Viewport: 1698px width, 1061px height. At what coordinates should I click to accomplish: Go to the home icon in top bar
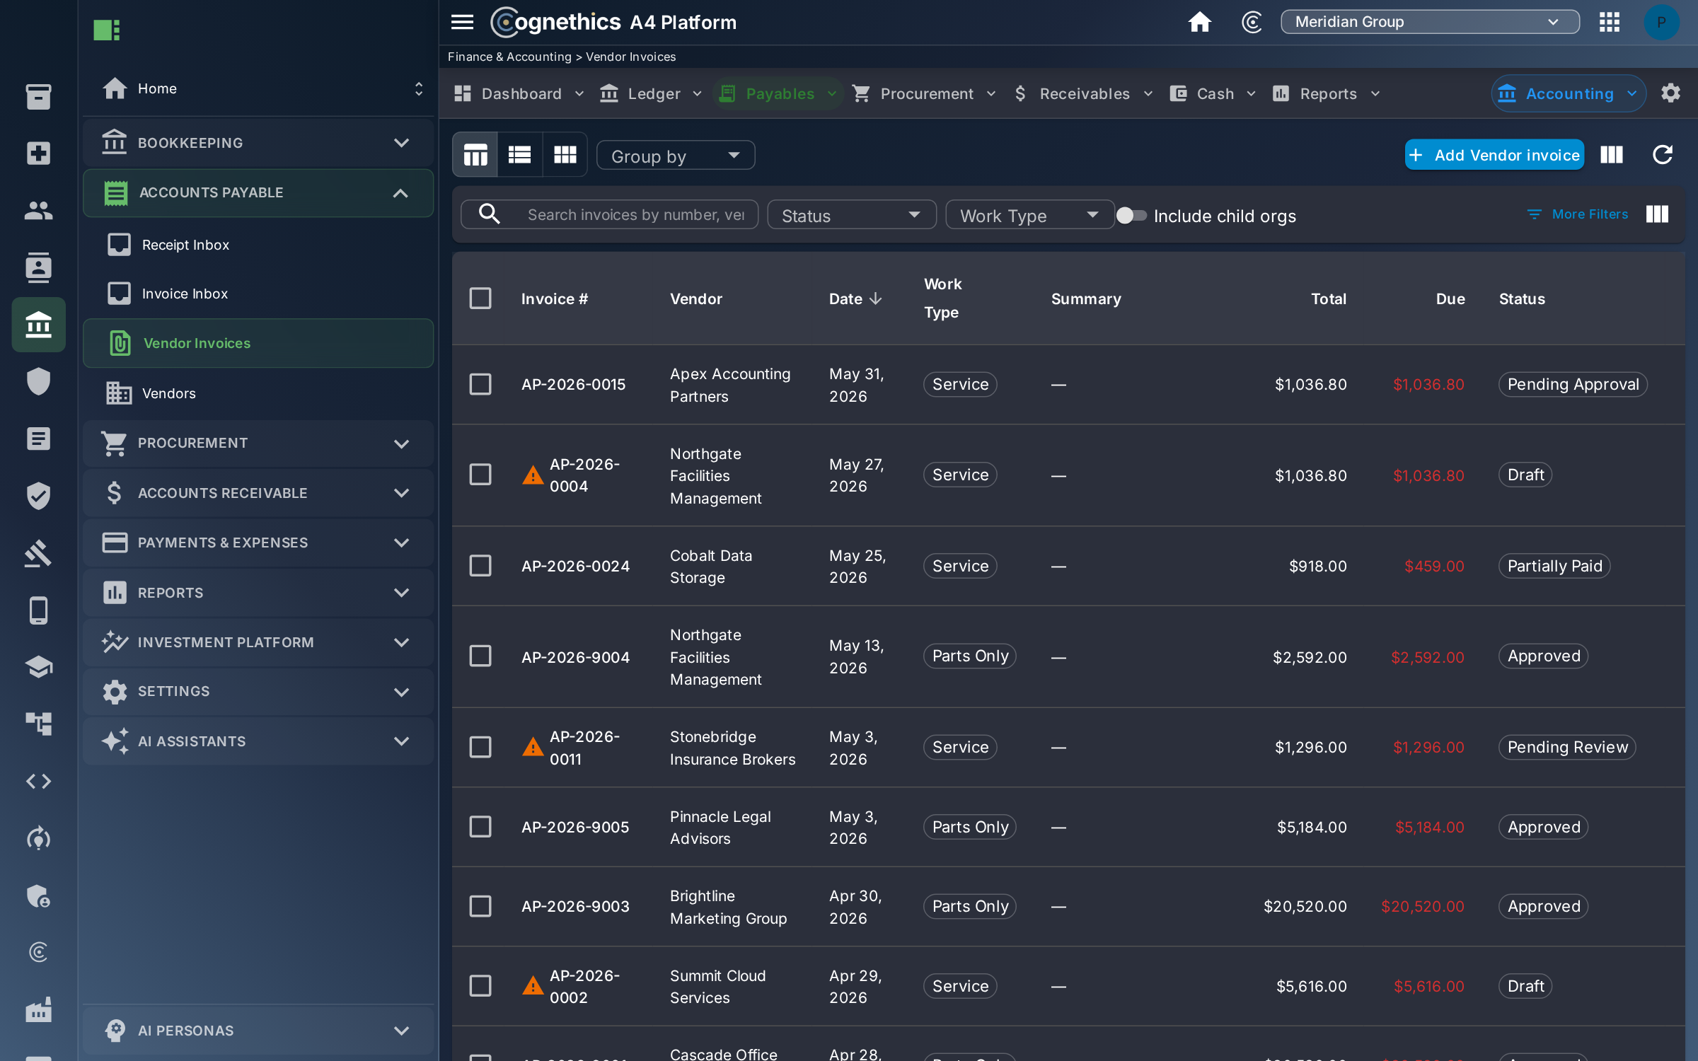click(1199, 22)
